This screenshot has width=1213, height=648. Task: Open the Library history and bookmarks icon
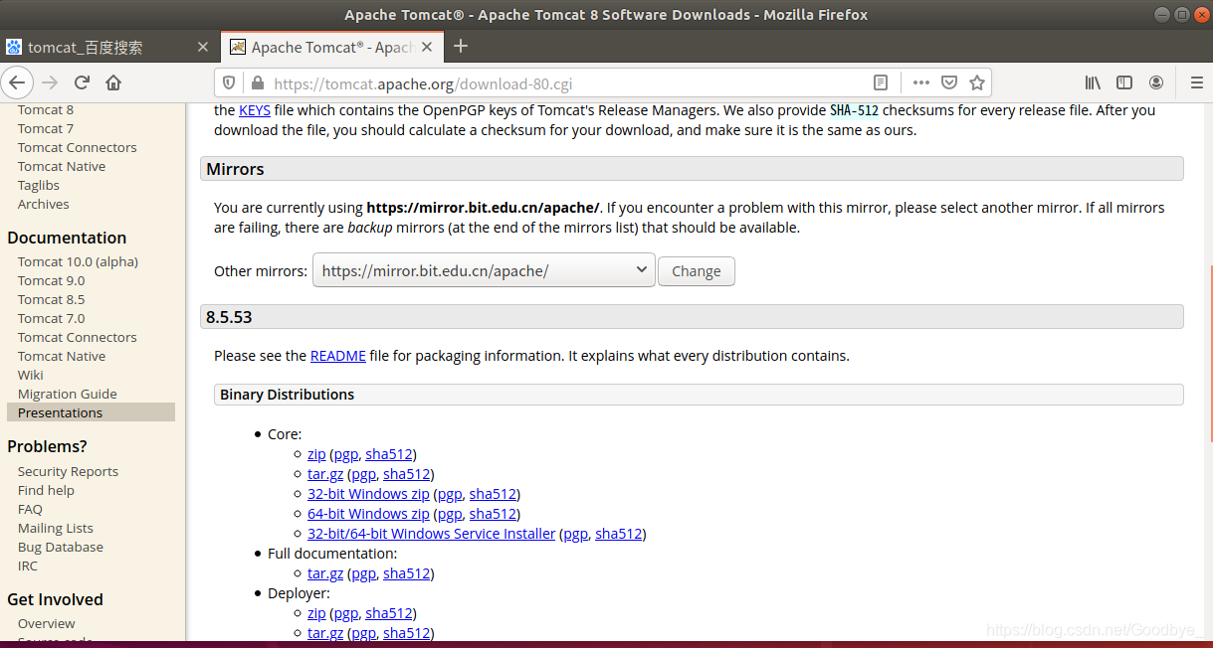click(x=1093, y=82)
